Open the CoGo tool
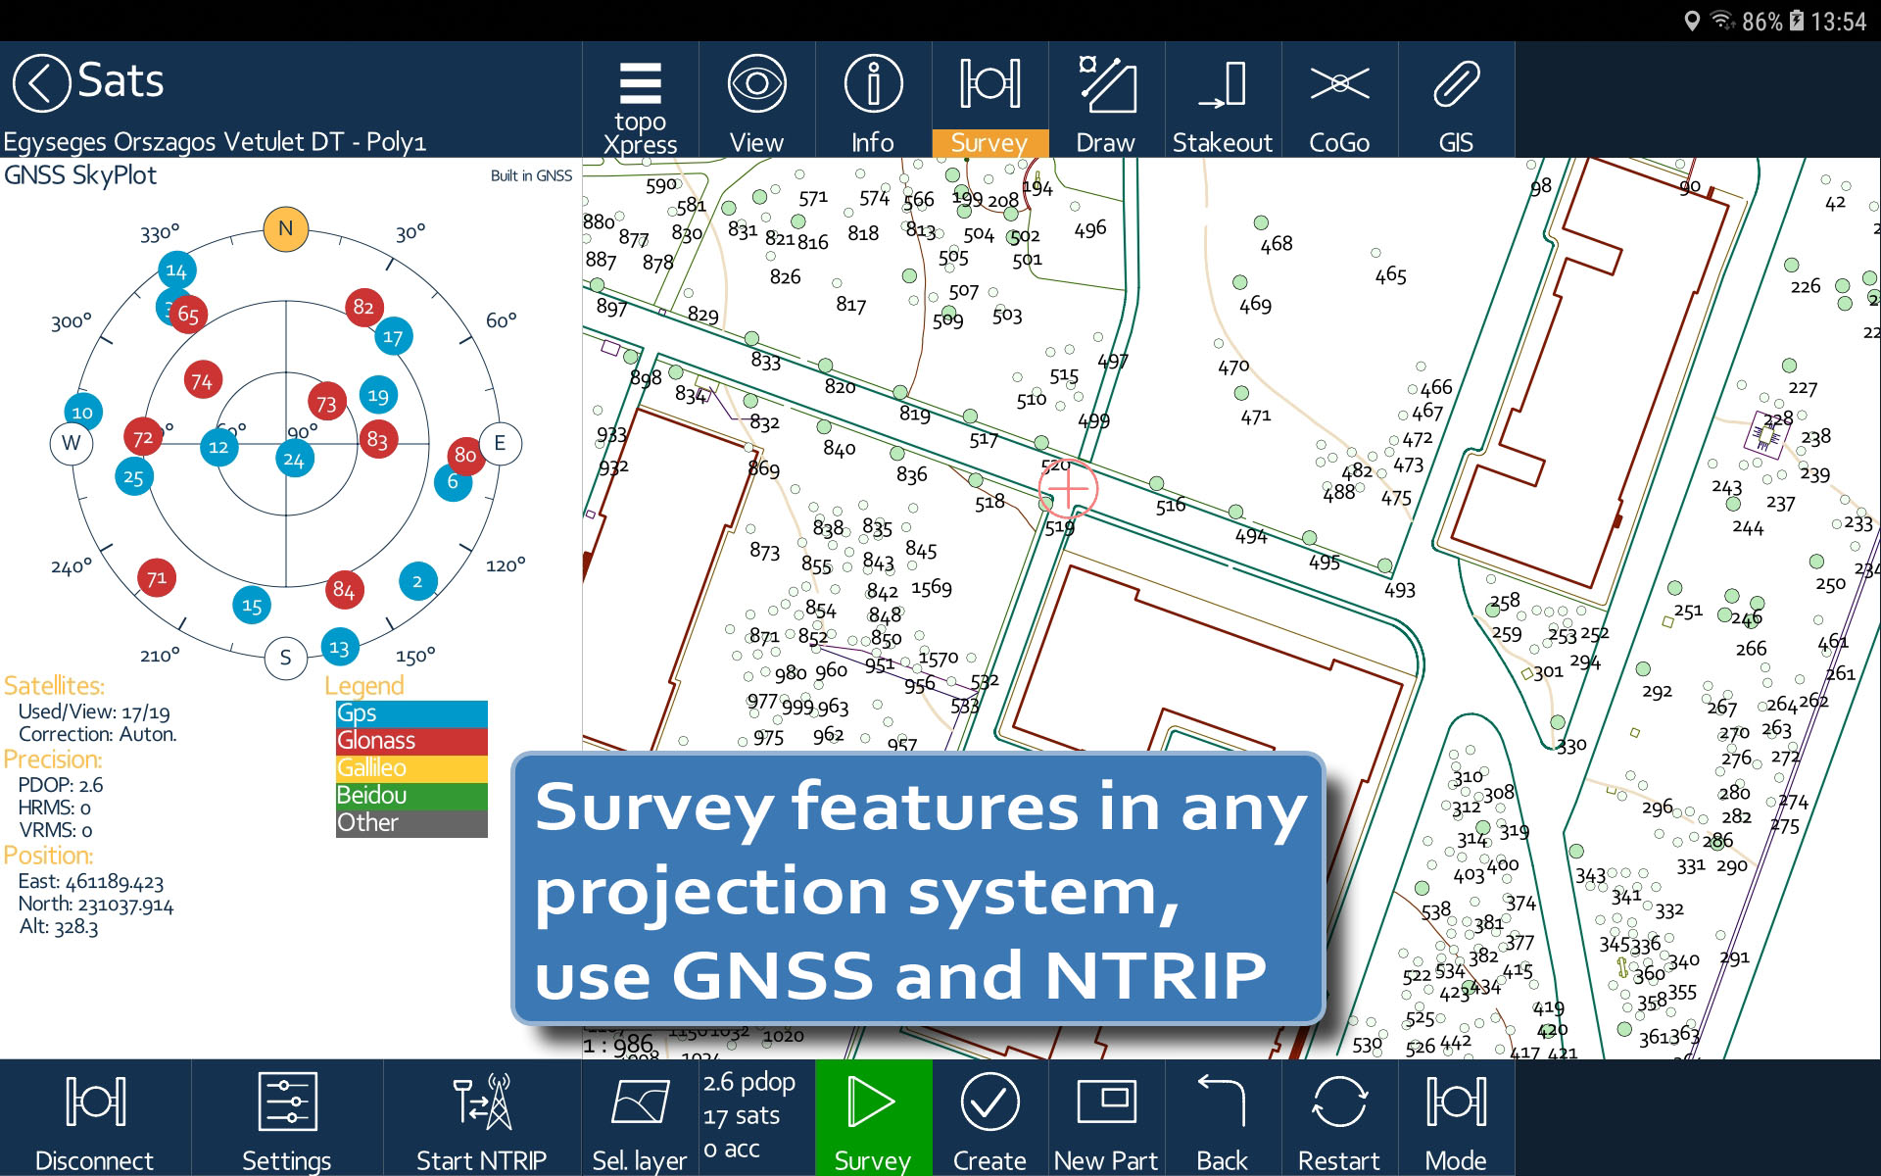Viewport: 1881px width, 1176px height. [1338, 101]
